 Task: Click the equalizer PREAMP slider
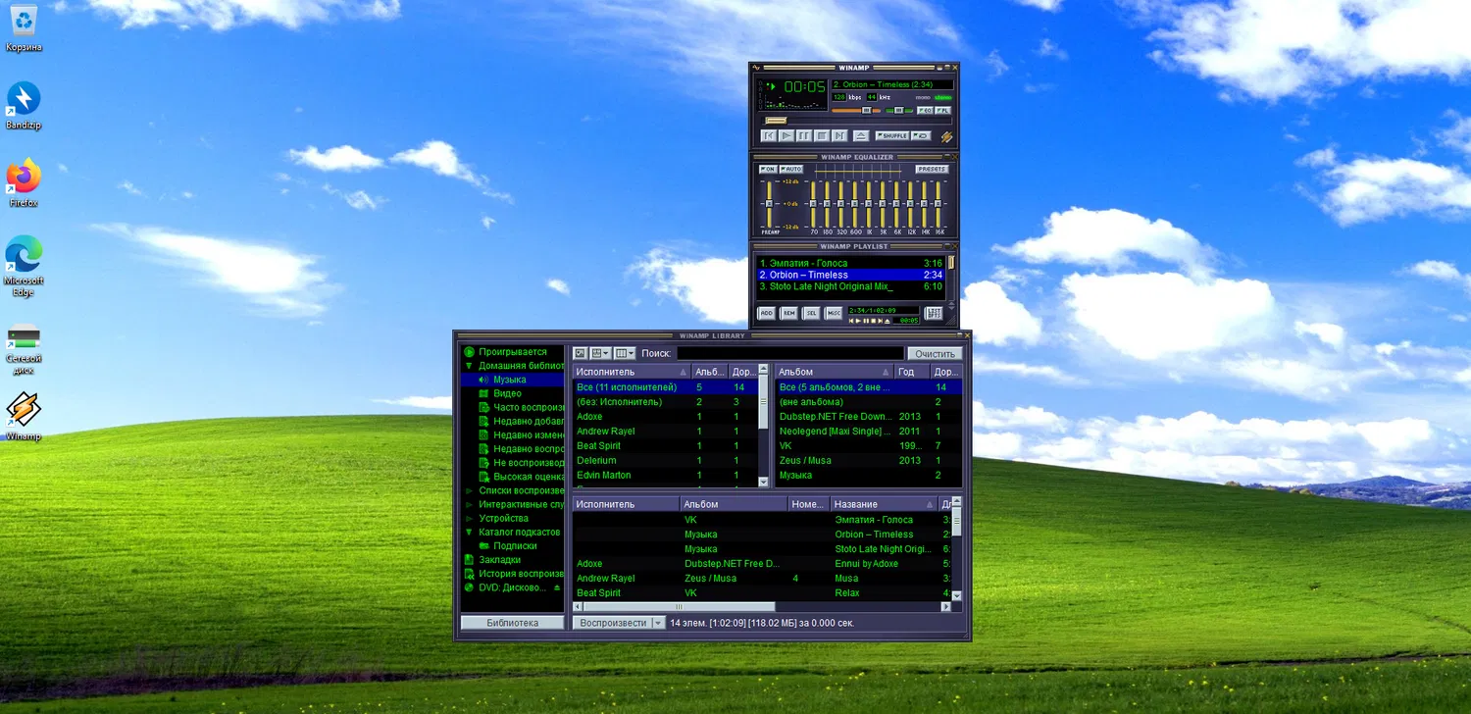770,204
